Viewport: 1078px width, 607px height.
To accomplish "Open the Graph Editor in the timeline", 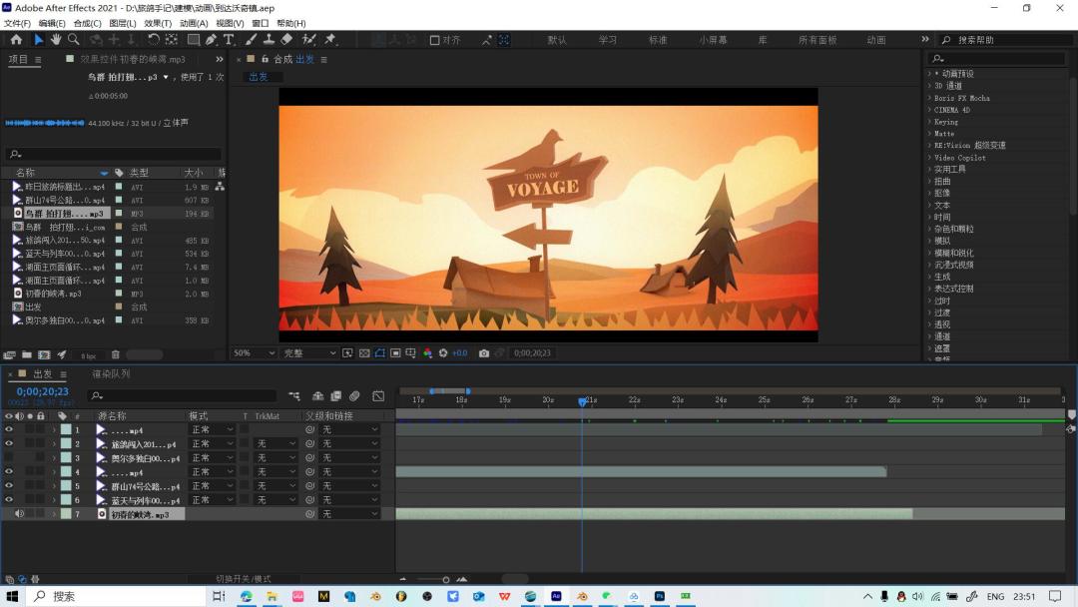I will coord(378,396).
